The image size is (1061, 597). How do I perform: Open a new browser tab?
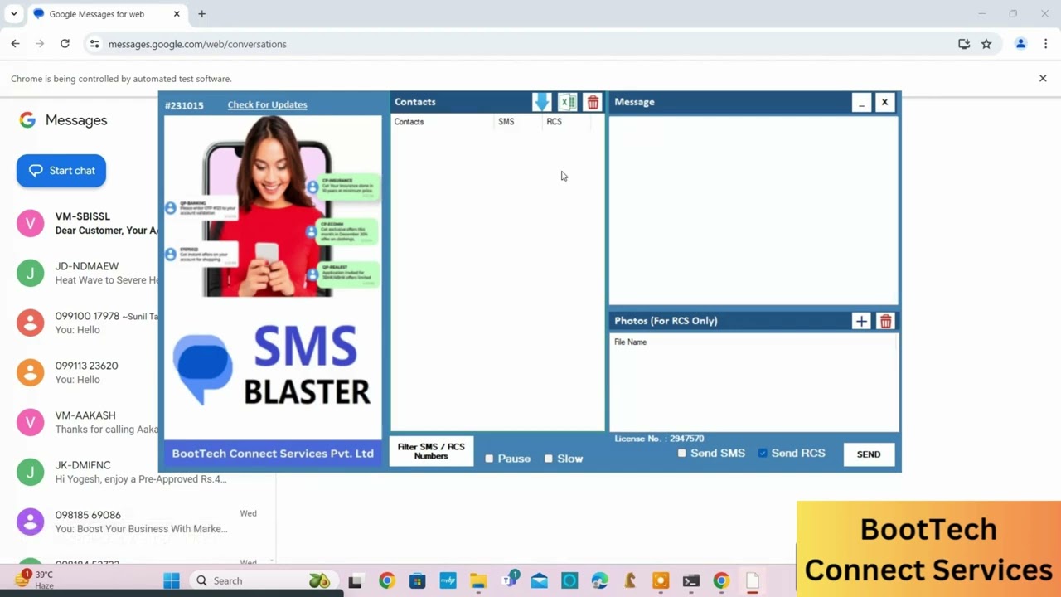[x=201, y=14]
